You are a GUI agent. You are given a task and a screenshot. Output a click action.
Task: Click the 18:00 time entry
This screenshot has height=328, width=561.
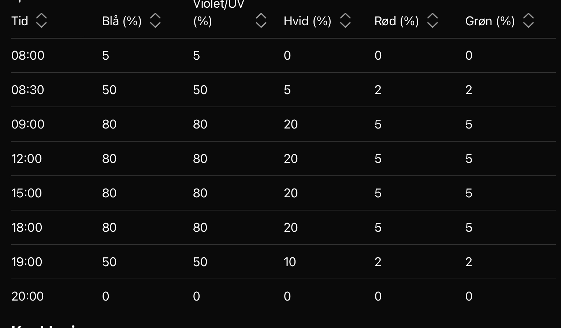[x=27, y=228]
